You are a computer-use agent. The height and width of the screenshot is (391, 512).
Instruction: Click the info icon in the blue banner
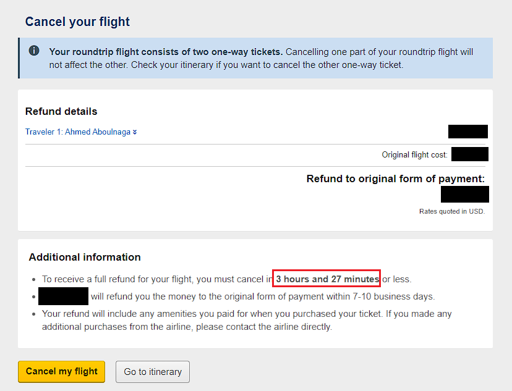pos(35,51)
